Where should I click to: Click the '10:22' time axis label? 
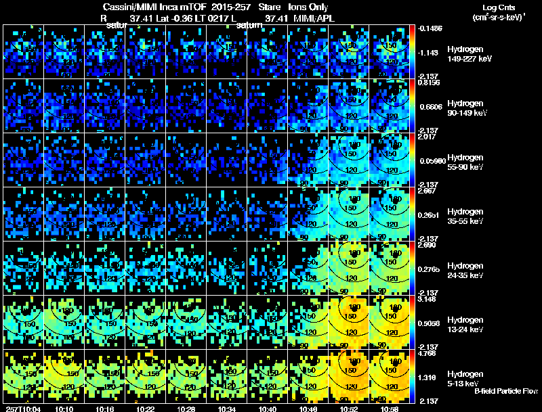coord(146,409)
